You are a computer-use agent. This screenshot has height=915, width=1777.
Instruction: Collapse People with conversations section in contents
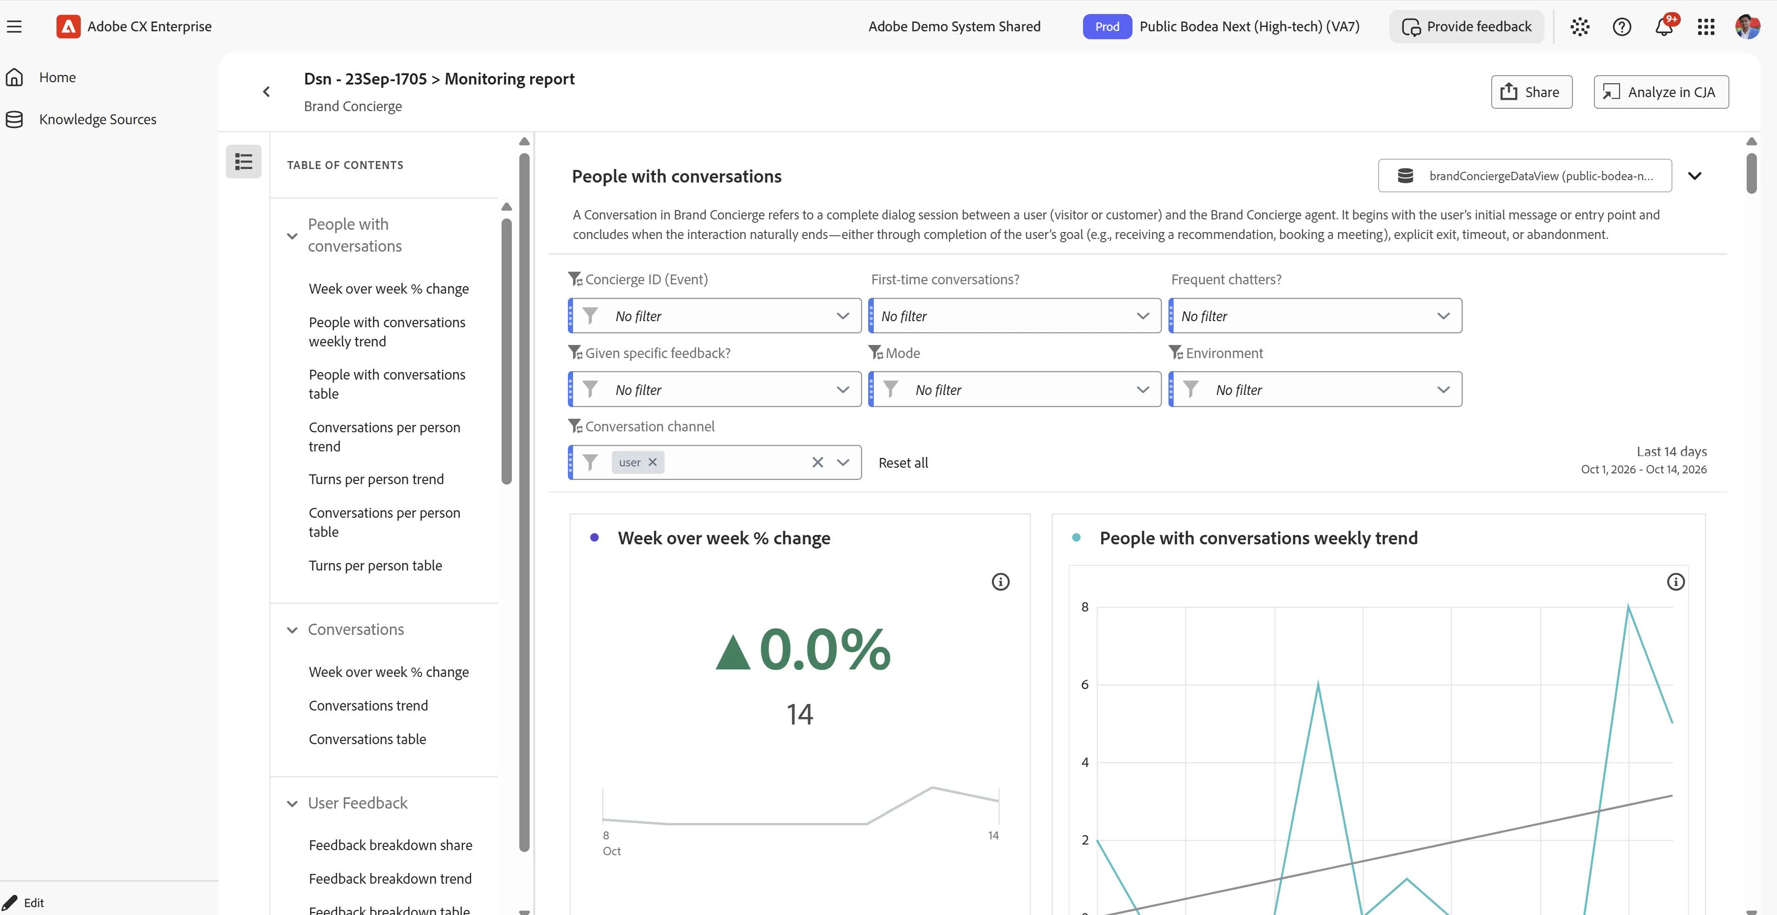pos(292,236)
